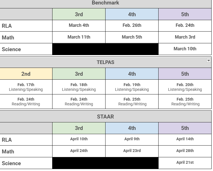The image size is (213, 171).
Task: Select the April 9th RLA cell
Action: 132,139
